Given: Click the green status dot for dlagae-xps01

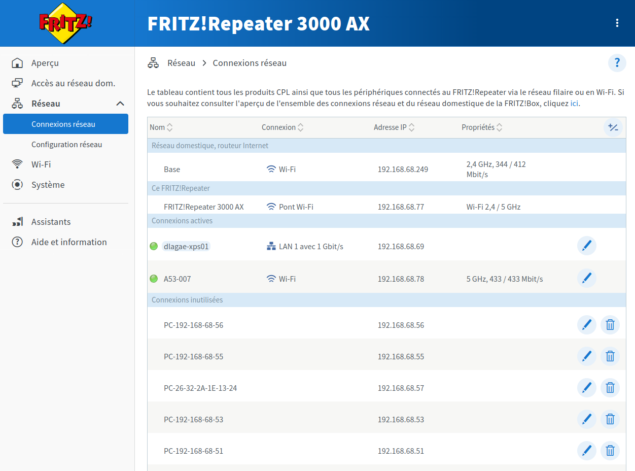Looking at the screenshot, I should click(154, 246).
